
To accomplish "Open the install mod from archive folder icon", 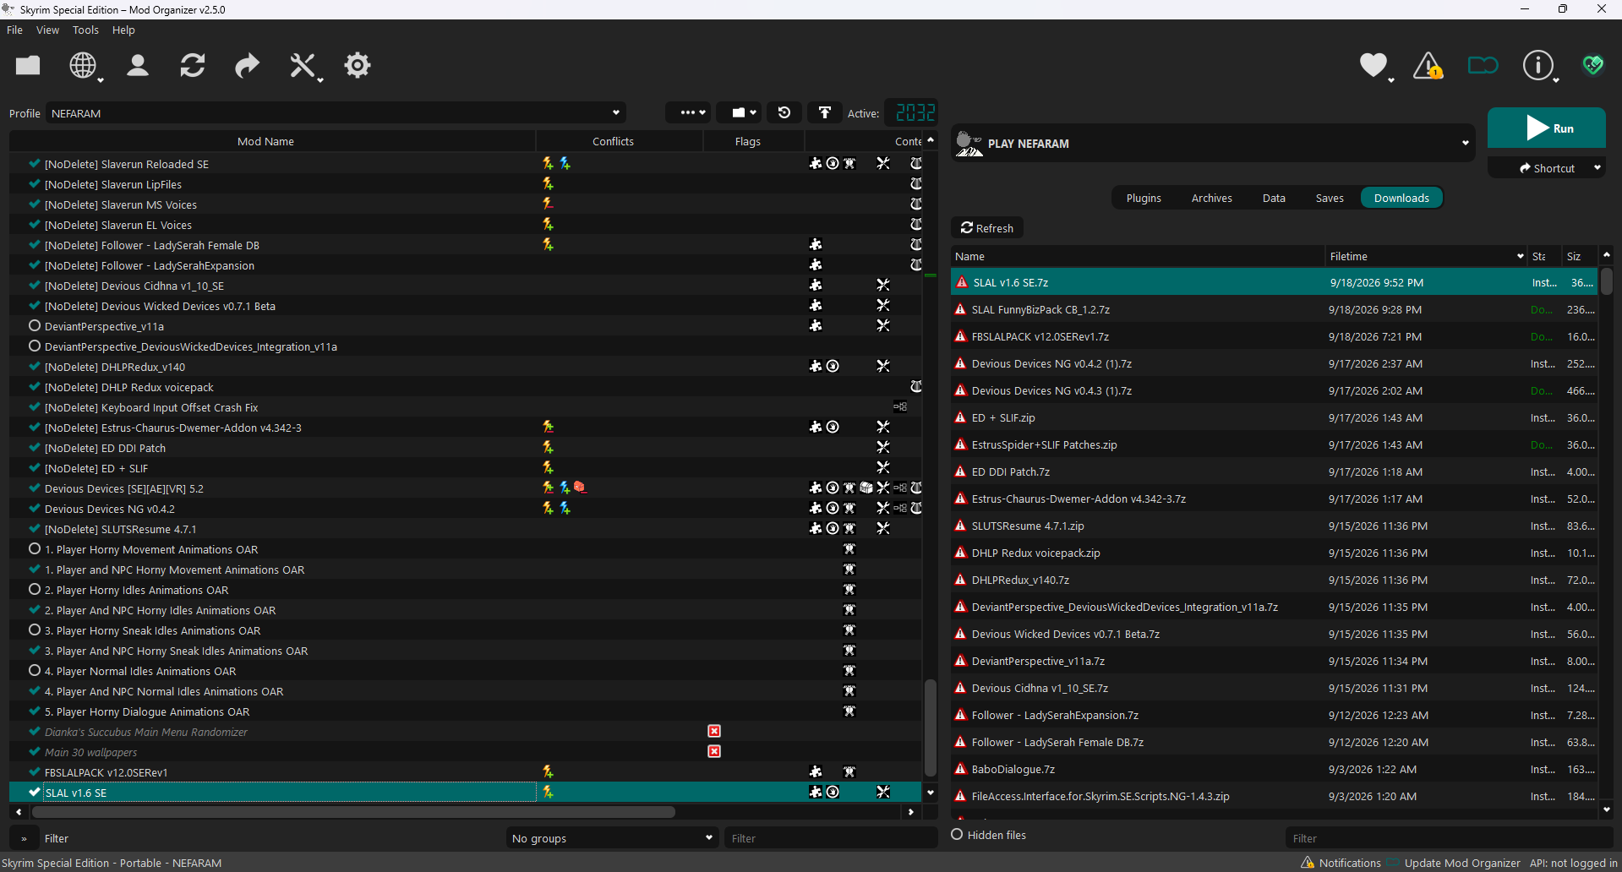I will pos(28,65).
